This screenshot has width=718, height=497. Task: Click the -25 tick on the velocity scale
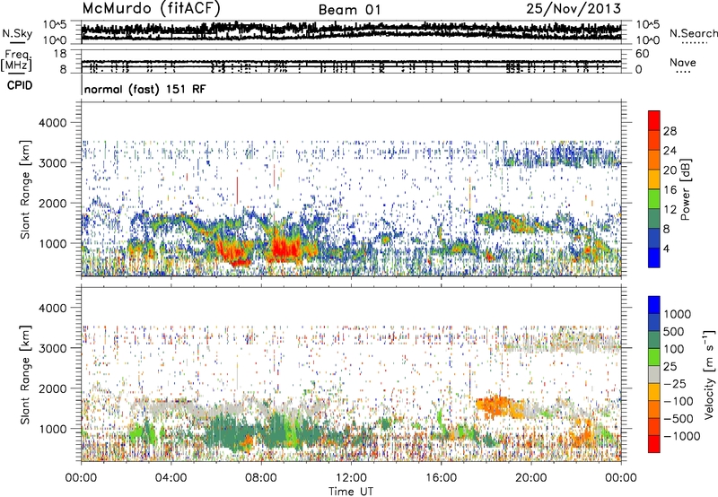coord(675,383)
